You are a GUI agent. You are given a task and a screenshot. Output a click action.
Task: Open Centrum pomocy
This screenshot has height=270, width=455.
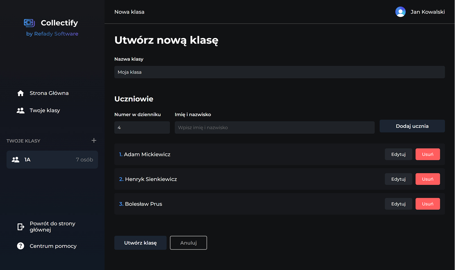53,246
